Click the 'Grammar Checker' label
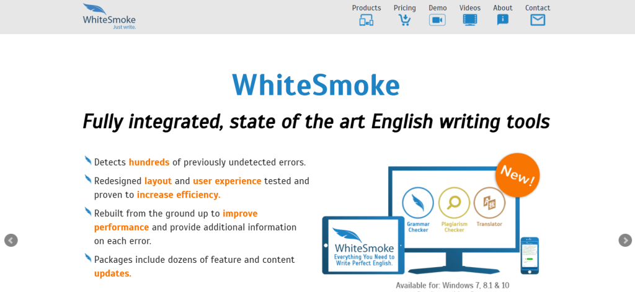The image size is (635, 292). click(x=419, y=227)
